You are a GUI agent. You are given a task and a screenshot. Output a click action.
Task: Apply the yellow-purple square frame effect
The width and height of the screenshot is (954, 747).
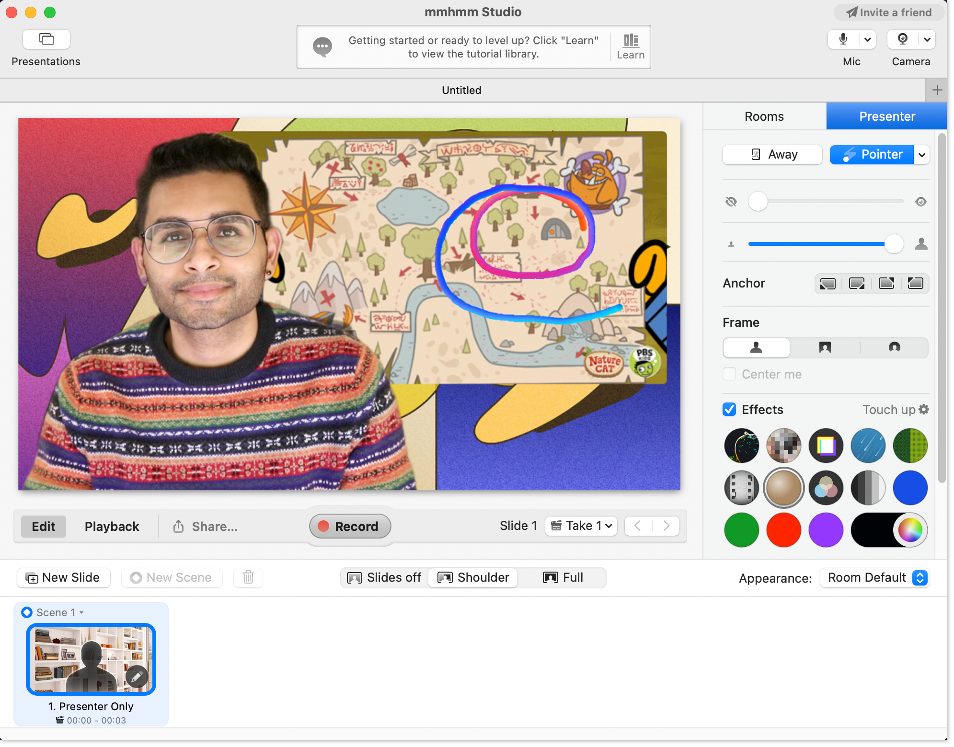(826, 446)
